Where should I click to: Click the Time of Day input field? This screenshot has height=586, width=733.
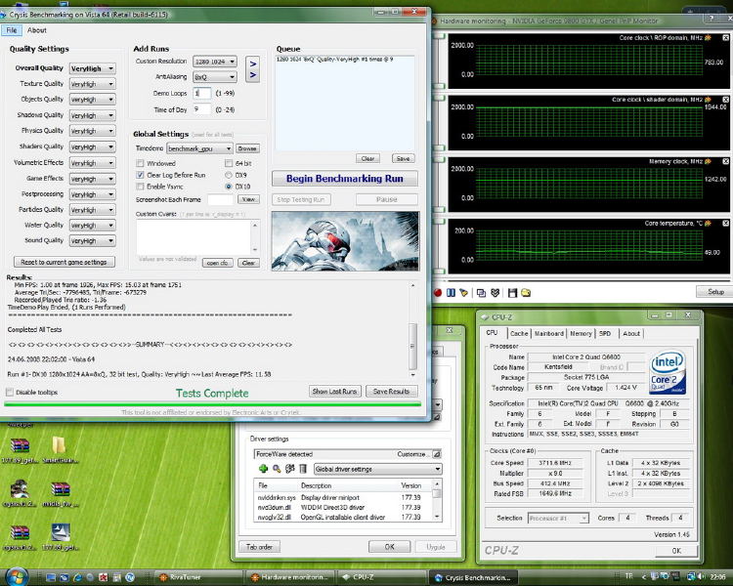[x=202, y=109]
